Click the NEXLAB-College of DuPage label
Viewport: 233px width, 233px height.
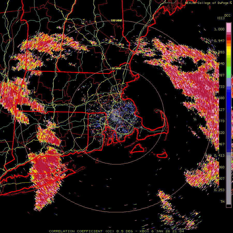(x=207, y=3)
